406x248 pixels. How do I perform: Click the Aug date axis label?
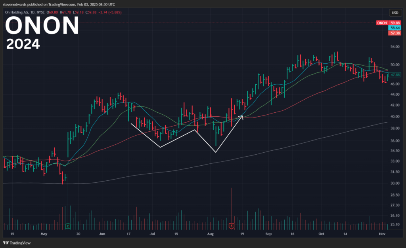pyautogui.click(x=211, y=234)
